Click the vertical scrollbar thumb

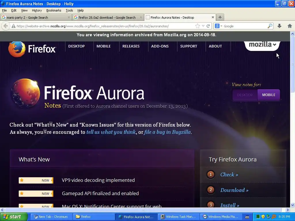click(x=292, y=64)
